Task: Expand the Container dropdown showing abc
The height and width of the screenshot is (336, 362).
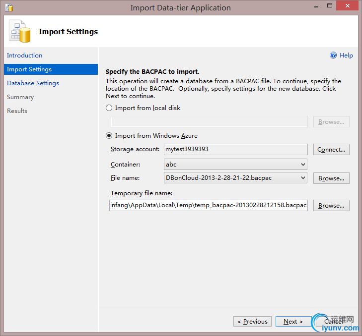Action: click(x=303, y=165)
